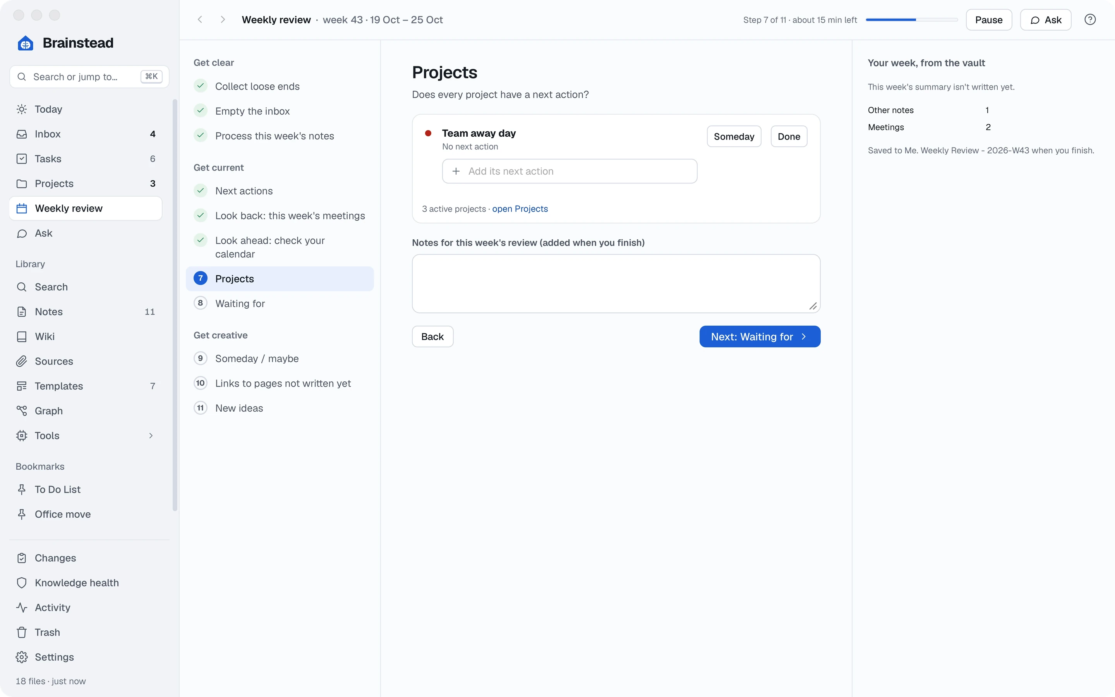Image resolution: width=1115 pixels, height=697 pixels.
Task: Toggle Look back: this week's meetings checkmark
Action: click(201, 215)
